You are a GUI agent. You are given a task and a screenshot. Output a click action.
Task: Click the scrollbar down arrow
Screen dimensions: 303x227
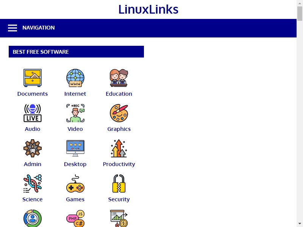300,224
